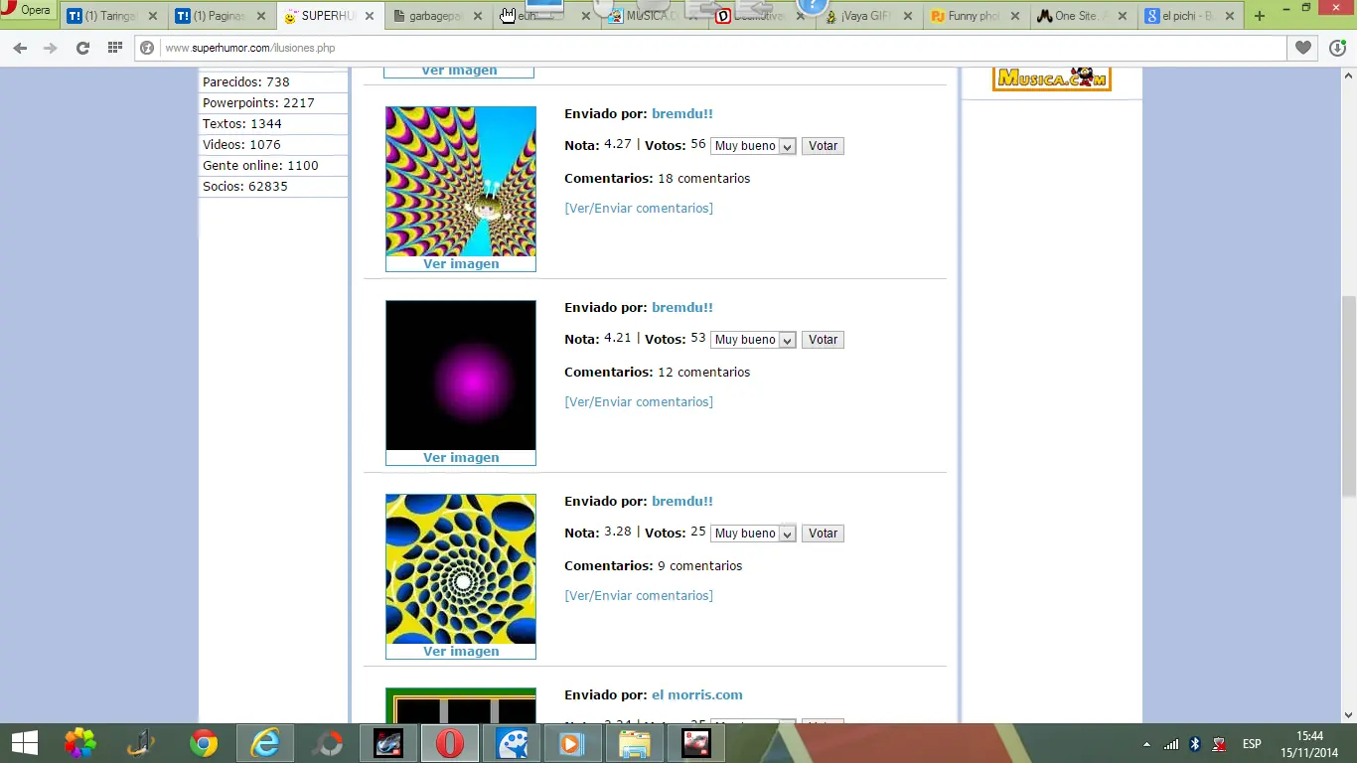The image size is (1357, 763).
Task: Open the clock showing 15:44
Action: pos(1310,743)
